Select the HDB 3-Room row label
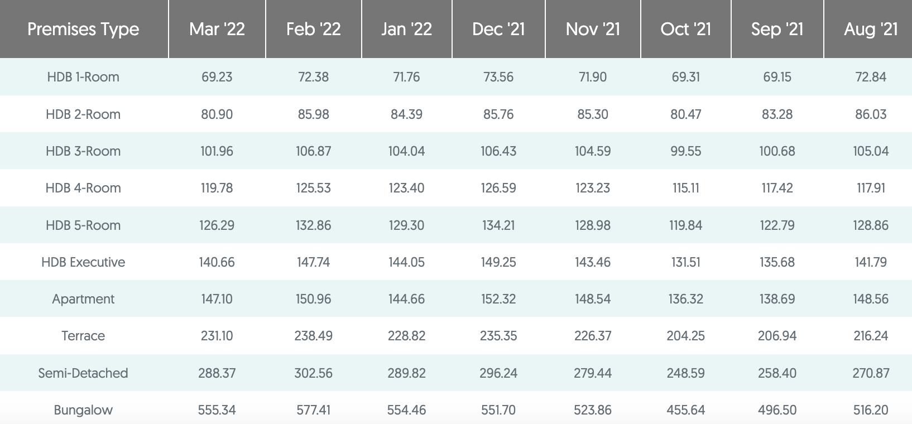Image resolution: width=912 pixels, height=424 pixels. pos(83,151)
